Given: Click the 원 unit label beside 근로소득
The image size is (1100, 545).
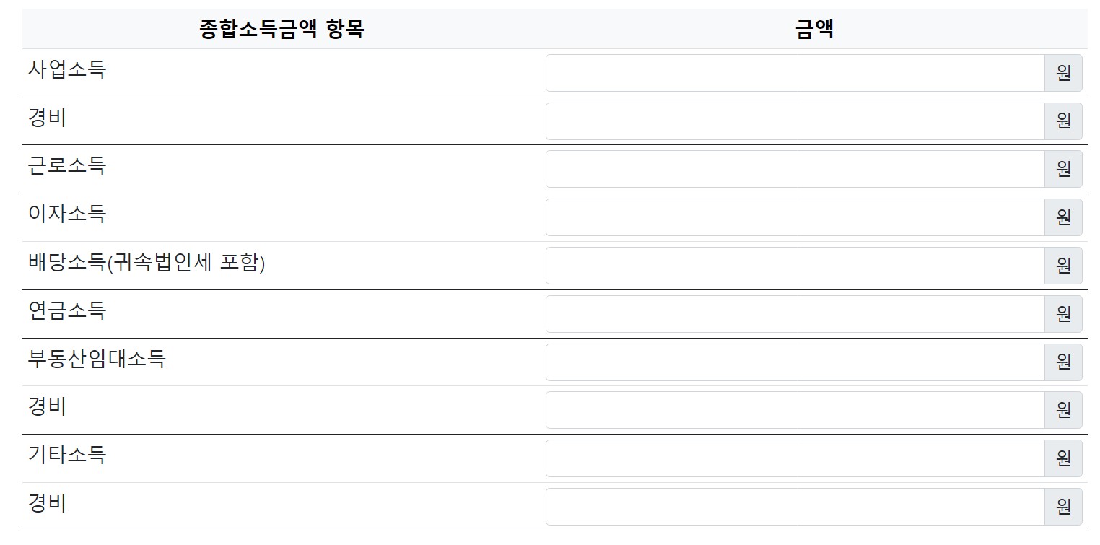Looking at the screenshot, I should click(1063, 169).
